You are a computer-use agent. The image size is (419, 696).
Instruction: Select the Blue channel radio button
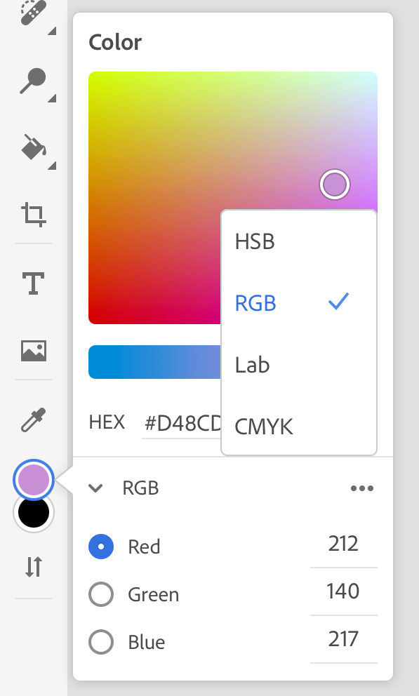point(100,642)
